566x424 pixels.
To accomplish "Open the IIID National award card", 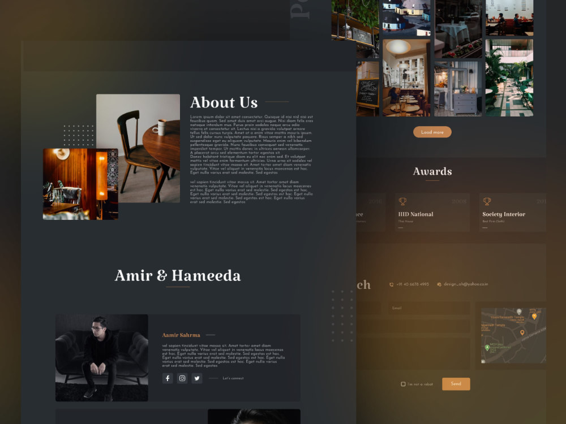I will [432, 212].
